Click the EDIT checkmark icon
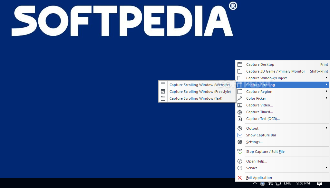The height and width of the screenshot is (188, 330). click(x=240, y=152)
